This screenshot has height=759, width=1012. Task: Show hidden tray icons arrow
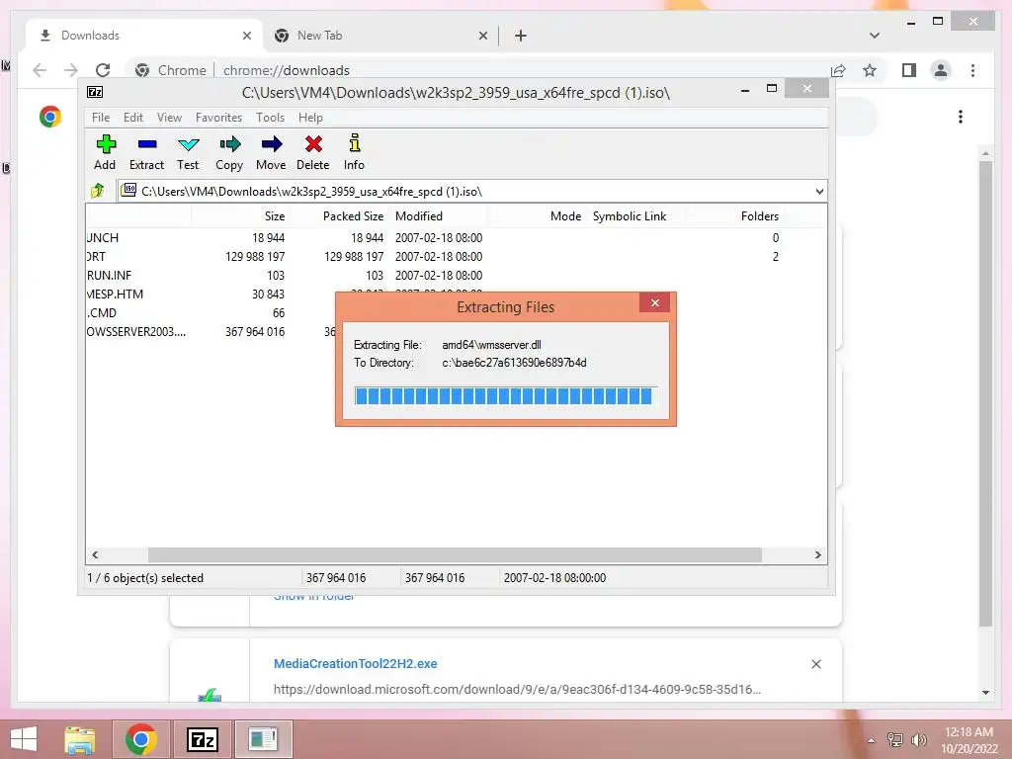pyautogui.click(x=872, y=740)
